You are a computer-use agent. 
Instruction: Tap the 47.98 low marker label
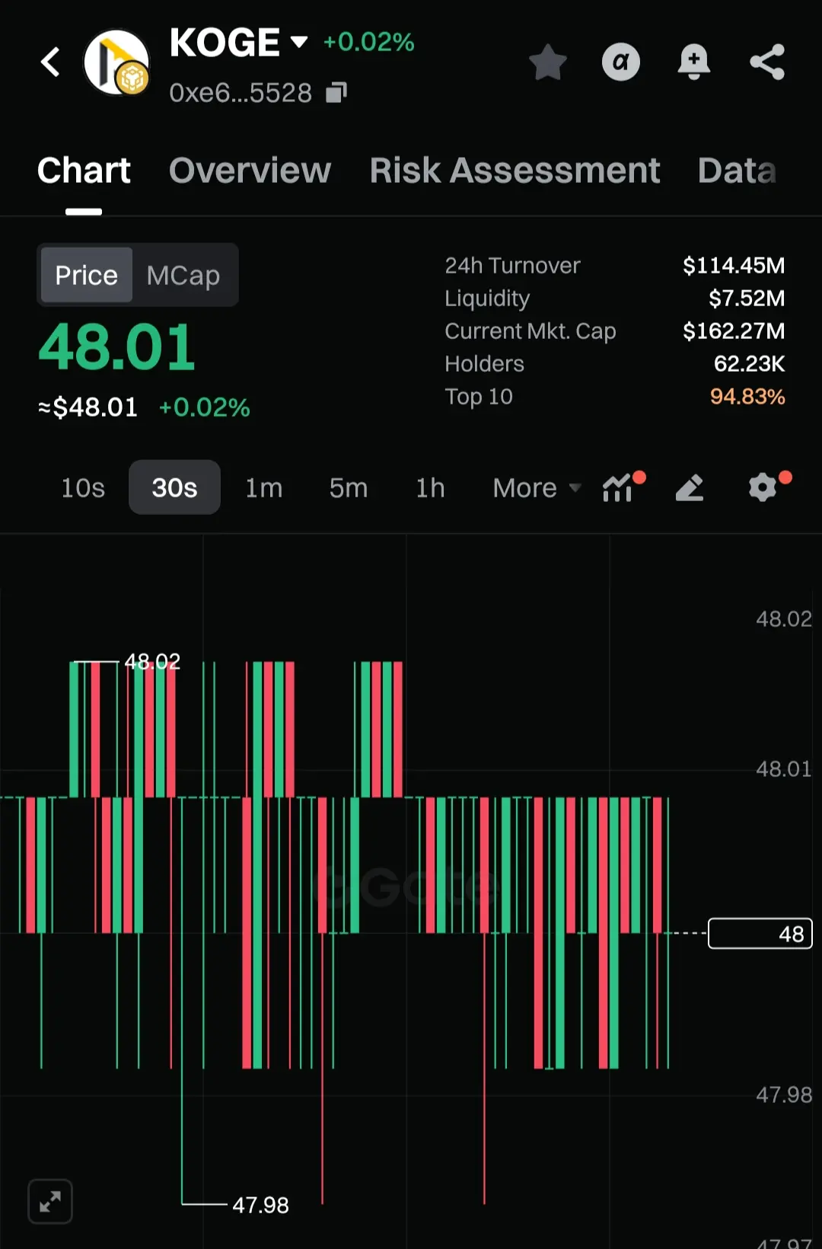260,1205
